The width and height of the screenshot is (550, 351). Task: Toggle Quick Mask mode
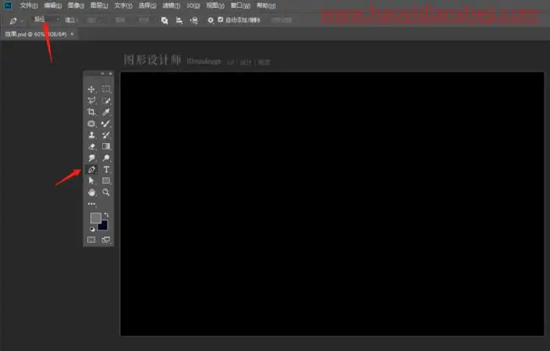tap(91, 240)
